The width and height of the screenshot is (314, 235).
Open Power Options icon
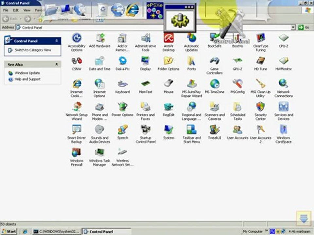pos(123,109)
